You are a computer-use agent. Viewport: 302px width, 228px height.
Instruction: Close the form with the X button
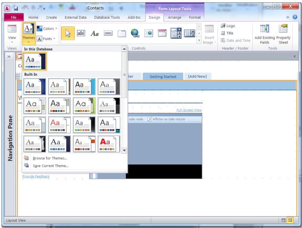coord(294,56)
